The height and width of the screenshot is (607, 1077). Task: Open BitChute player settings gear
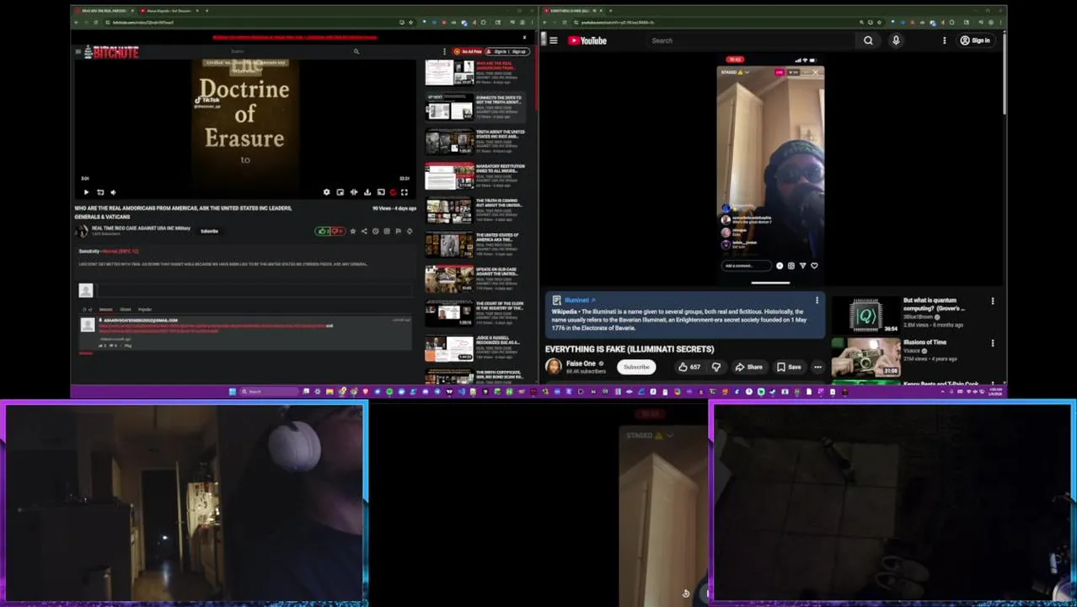point(327,192)
